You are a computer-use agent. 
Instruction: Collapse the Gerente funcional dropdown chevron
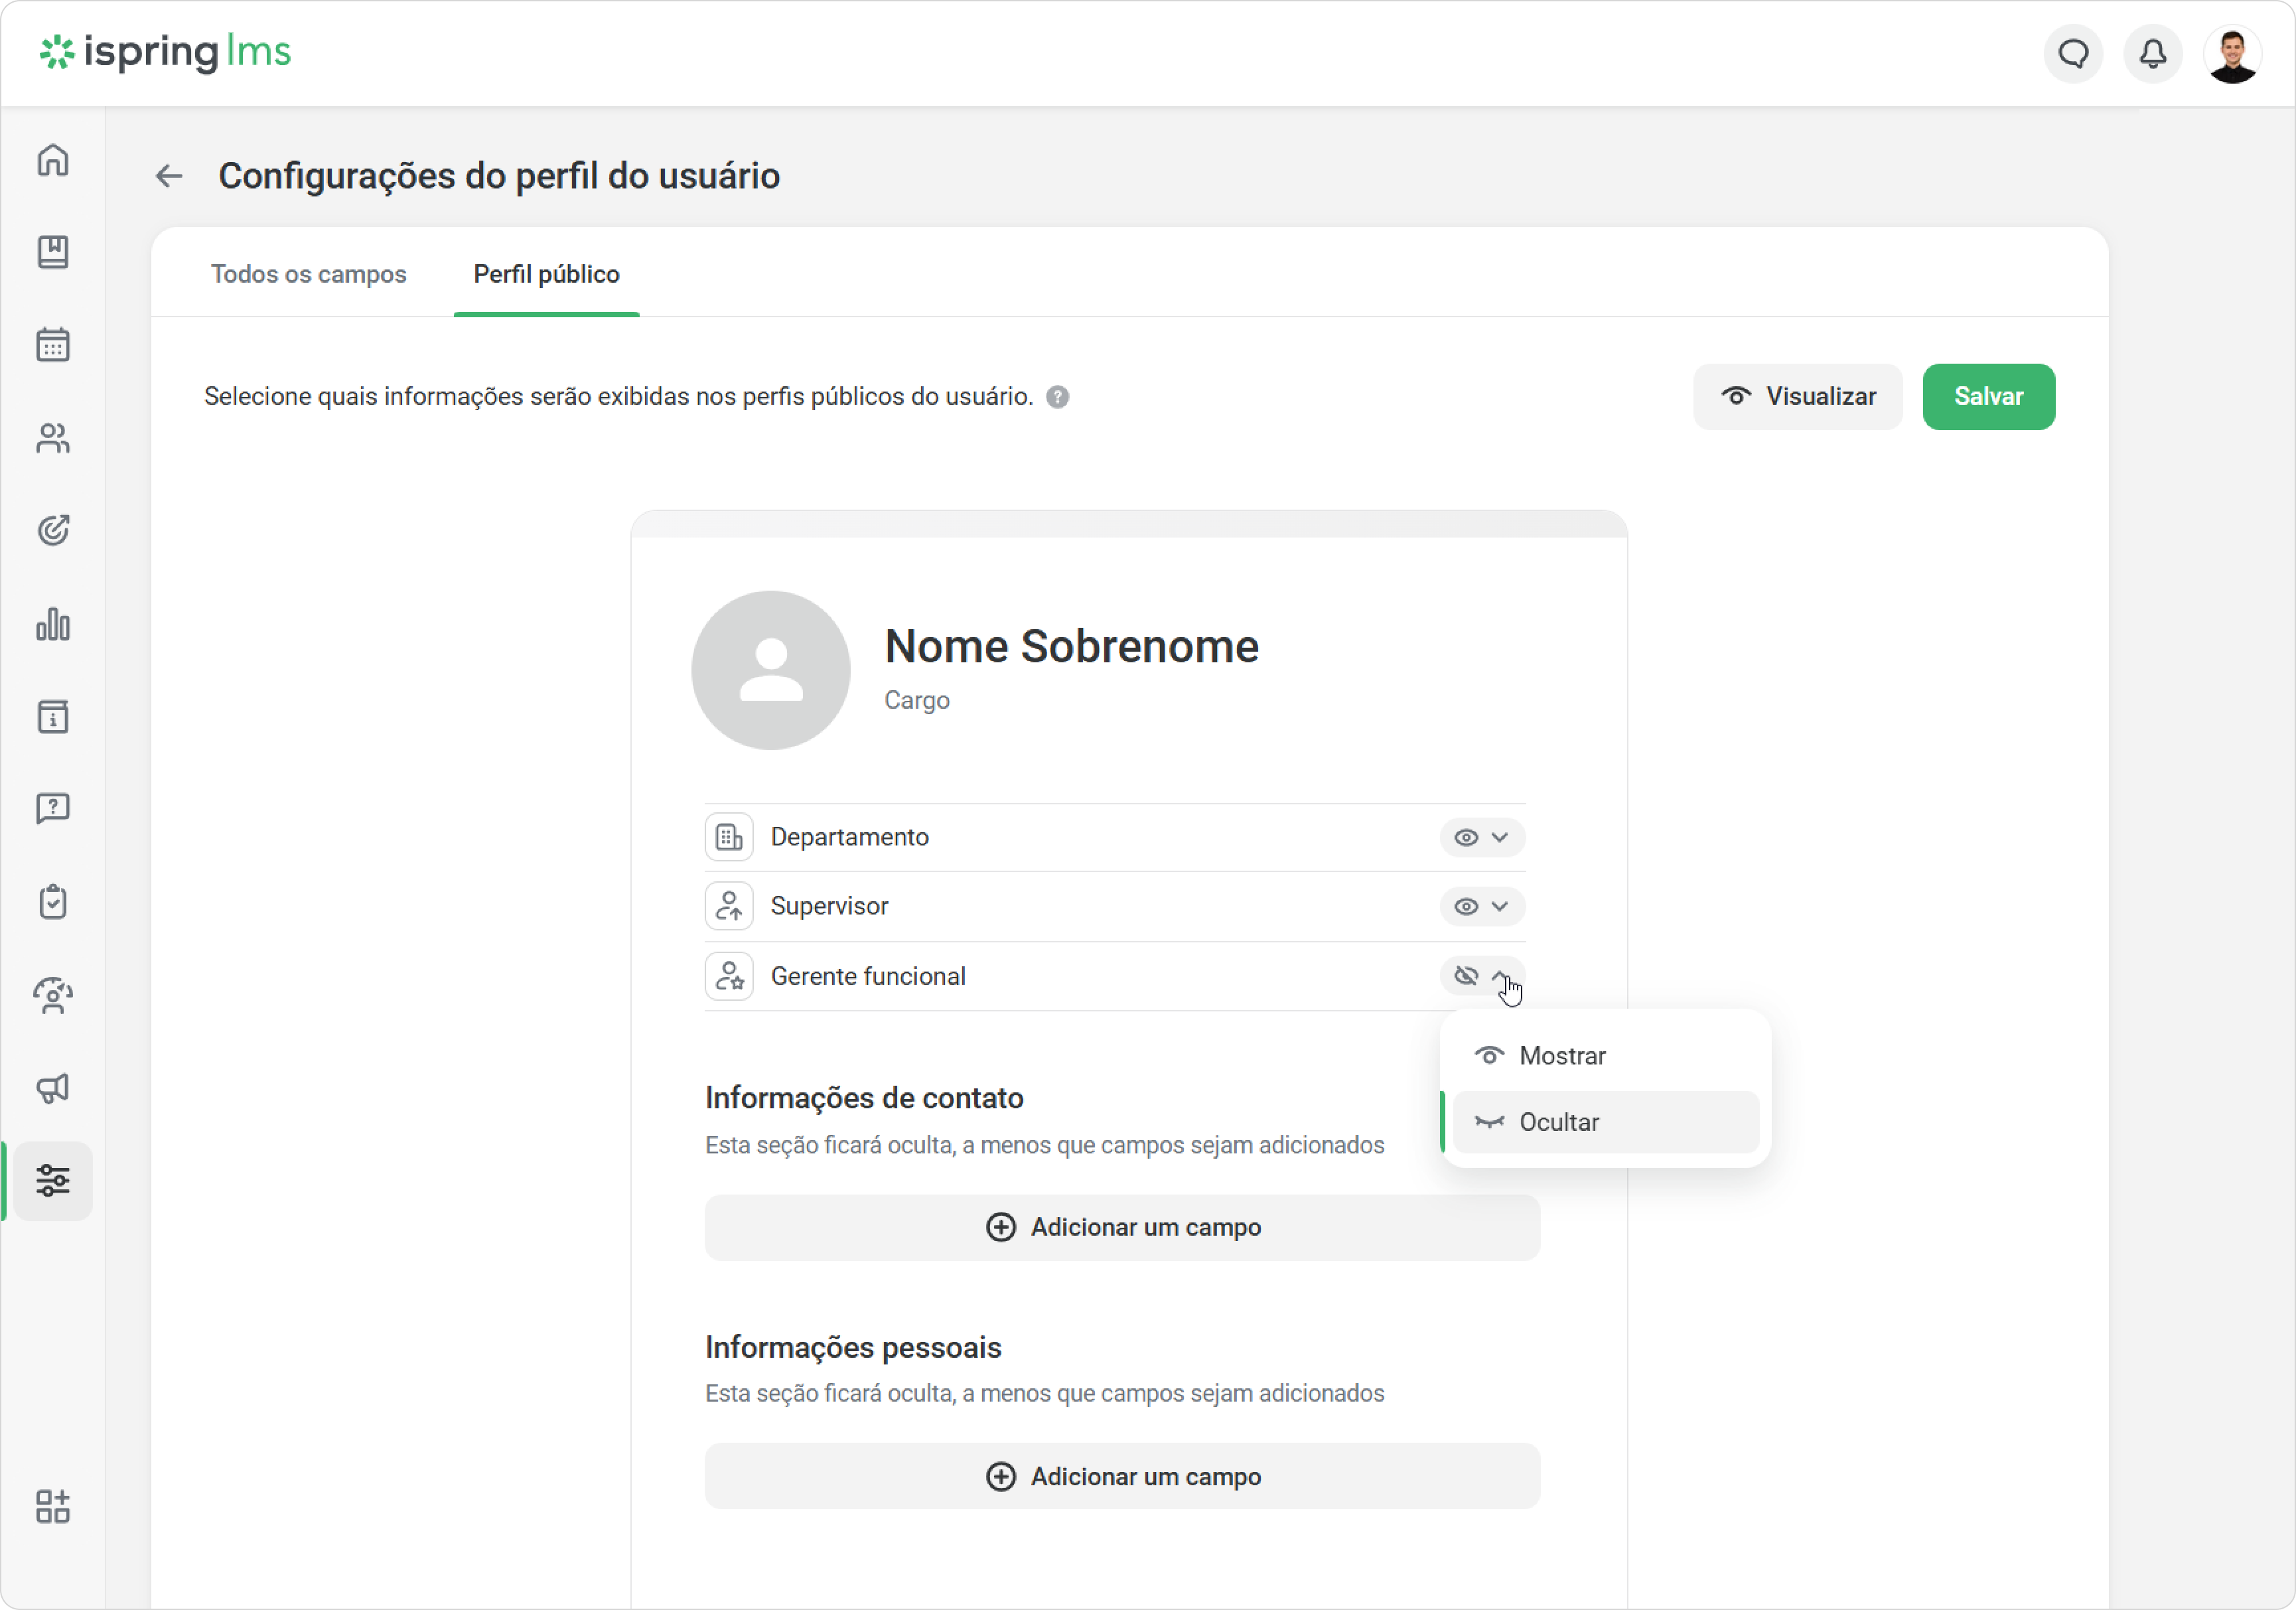(x=1499, y=975)
